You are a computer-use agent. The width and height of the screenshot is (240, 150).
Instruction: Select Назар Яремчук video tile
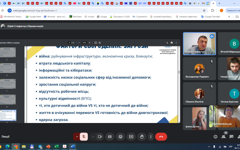(x=229, y=69)
